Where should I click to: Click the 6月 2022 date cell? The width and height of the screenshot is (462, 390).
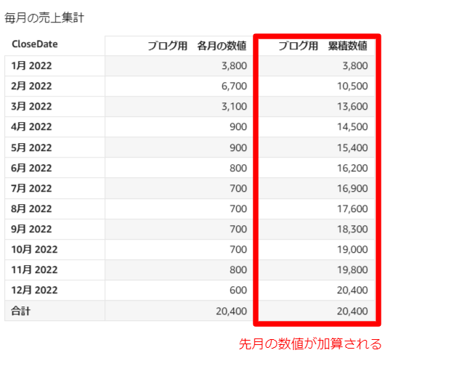coord(32,168)
